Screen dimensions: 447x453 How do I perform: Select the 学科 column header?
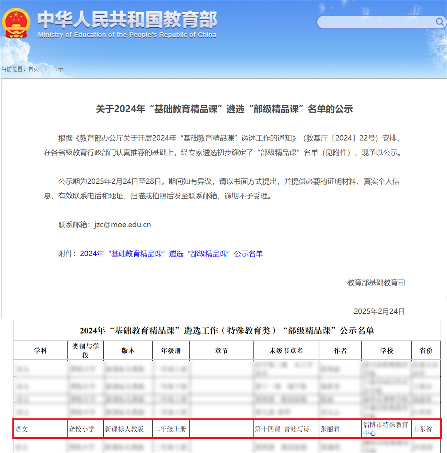coord(41,351)
